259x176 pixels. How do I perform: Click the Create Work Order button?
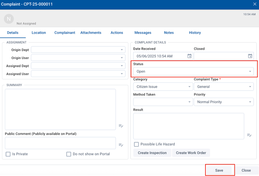tap(191, 153)
